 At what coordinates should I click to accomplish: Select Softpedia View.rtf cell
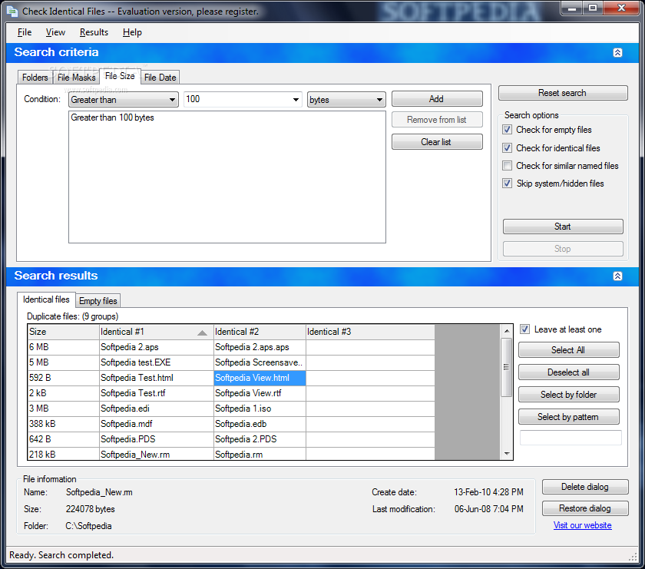tap(260, 393)
